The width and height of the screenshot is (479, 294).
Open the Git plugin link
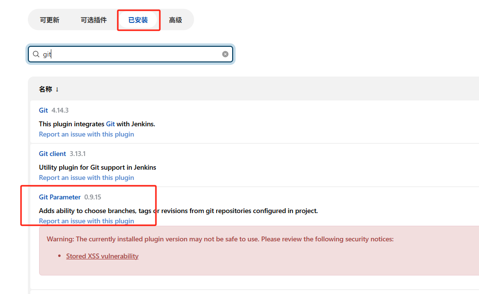click(44, 110)
